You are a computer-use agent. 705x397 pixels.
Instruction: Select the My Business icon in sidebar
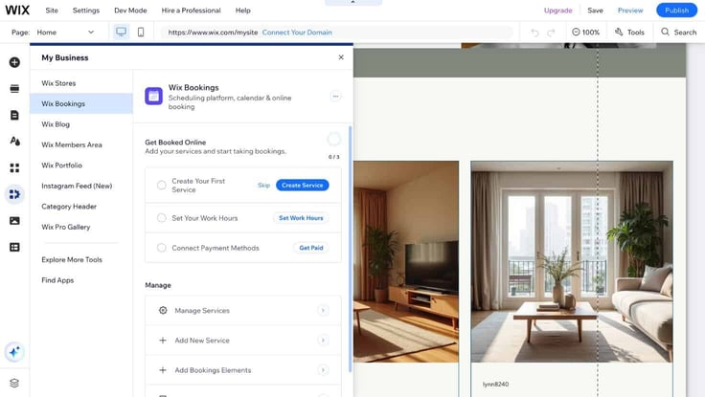click(x=14, y=194)
